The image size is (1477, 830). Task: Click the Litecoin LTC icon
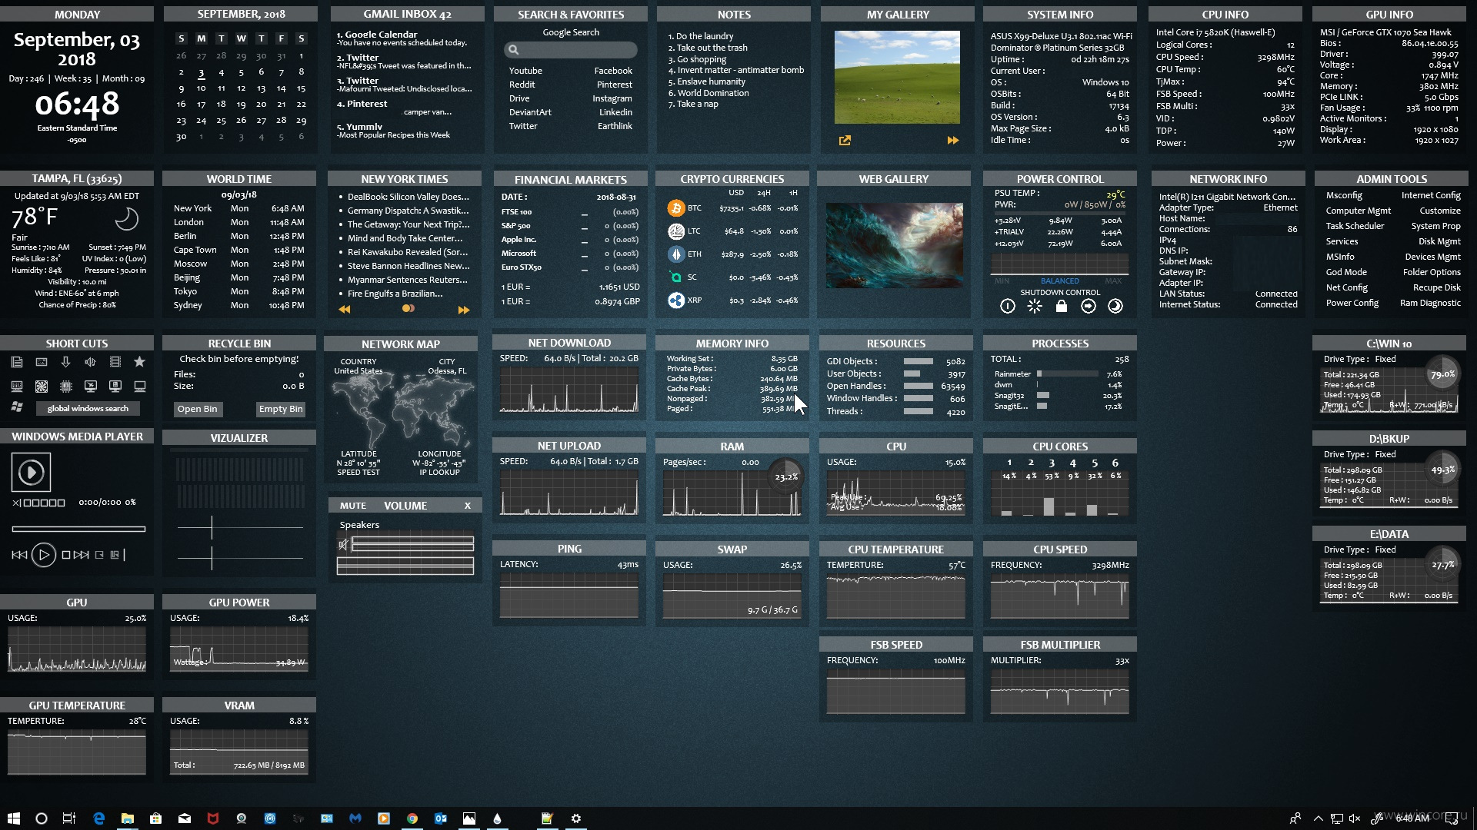pos(676,231)
